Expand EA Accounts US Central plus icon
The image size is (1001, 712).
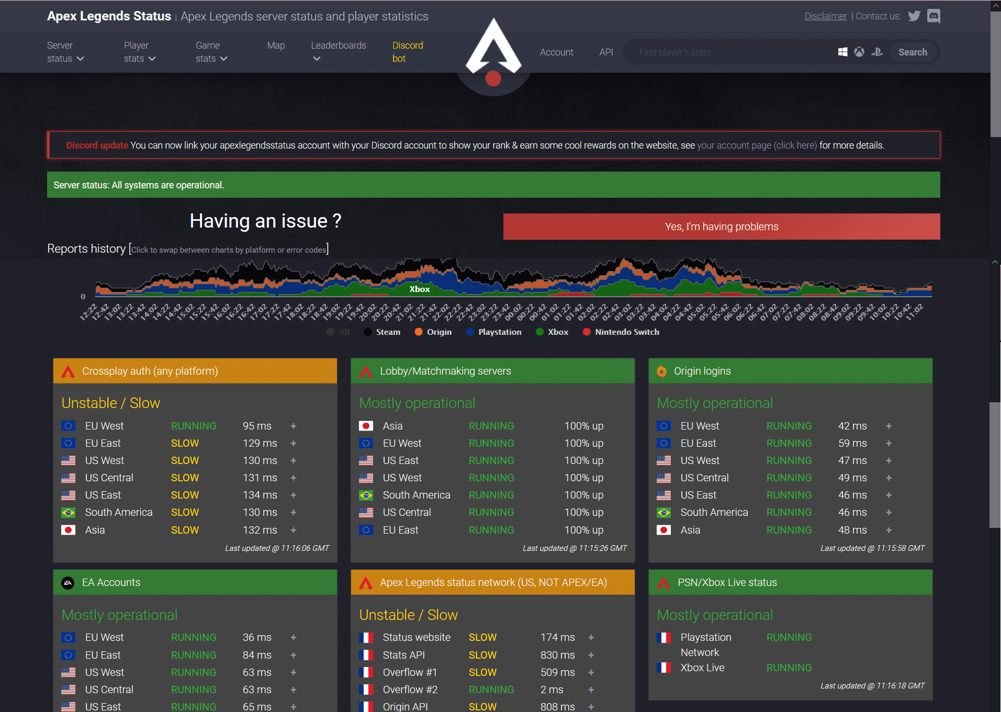[x=294, y=690]
